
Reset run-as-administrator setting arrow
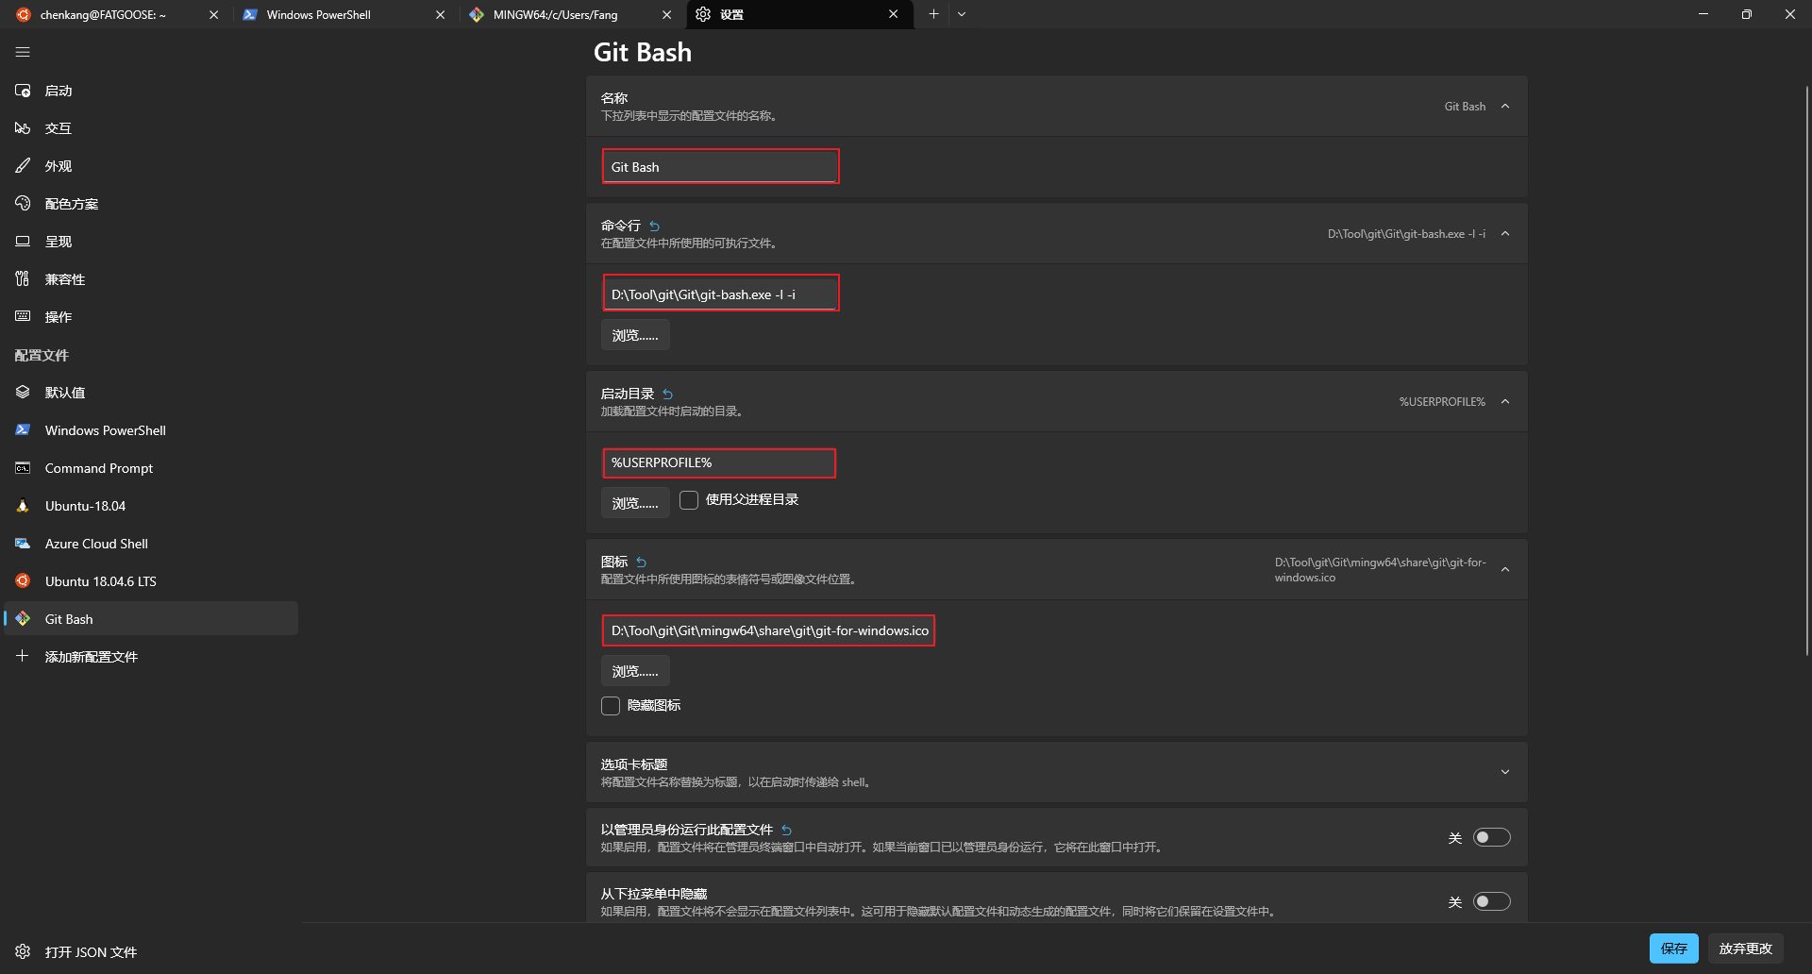(x=786, y=830)
